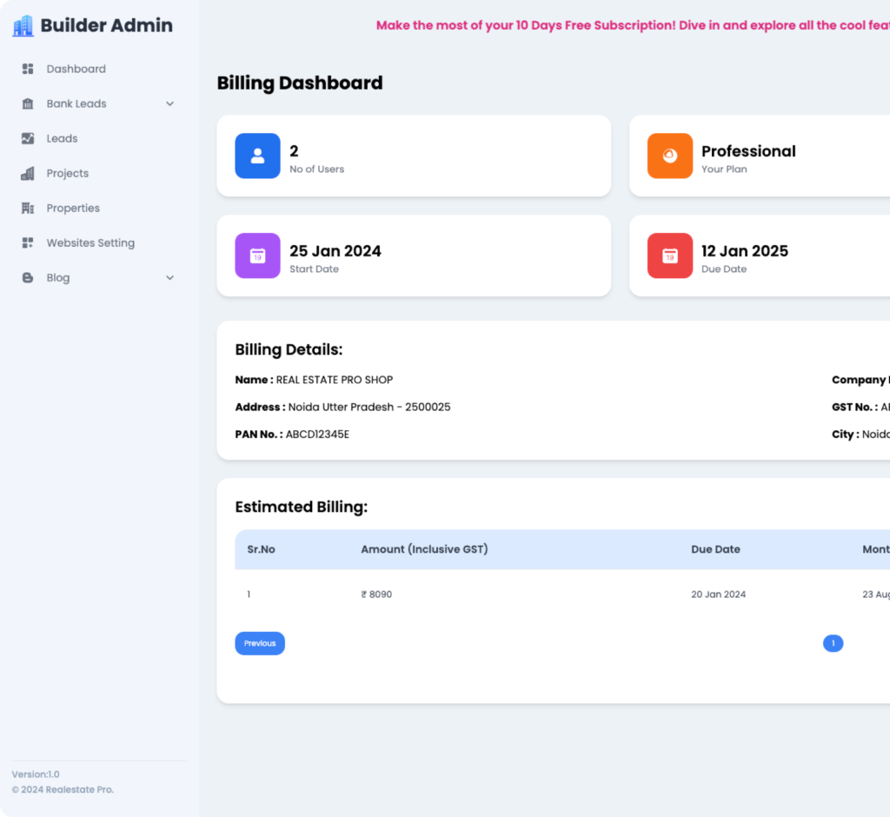Click the Amount (Inclusive GST) column header

pos(424,549)
